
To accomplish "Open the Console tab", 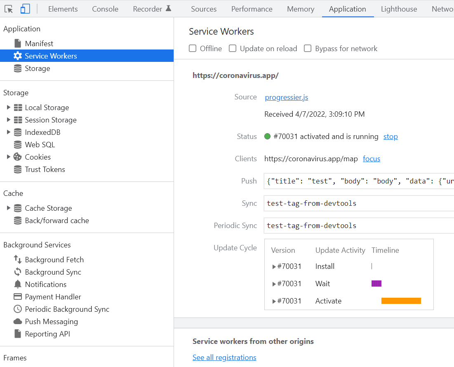I will tap(105, 9).
